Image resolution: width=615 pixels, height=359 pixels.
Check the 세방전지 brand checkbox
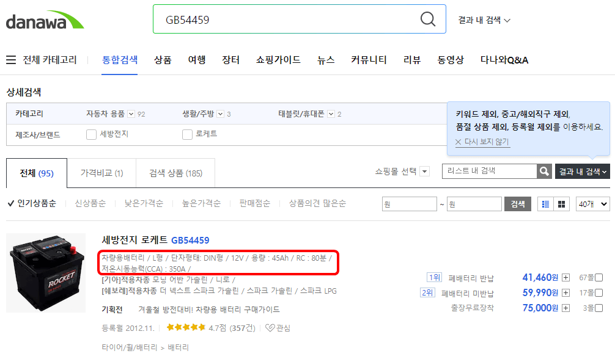pyautogui.click(x=91, y=134)
